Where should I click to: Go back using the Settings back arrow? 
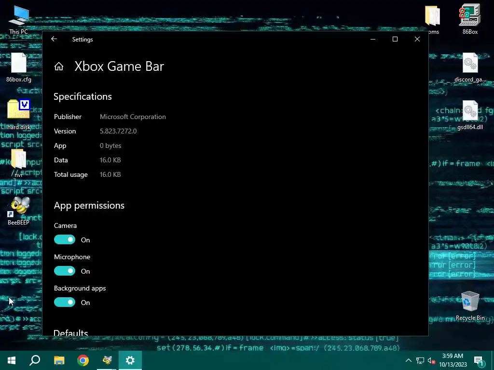click(x=54, y=39)
